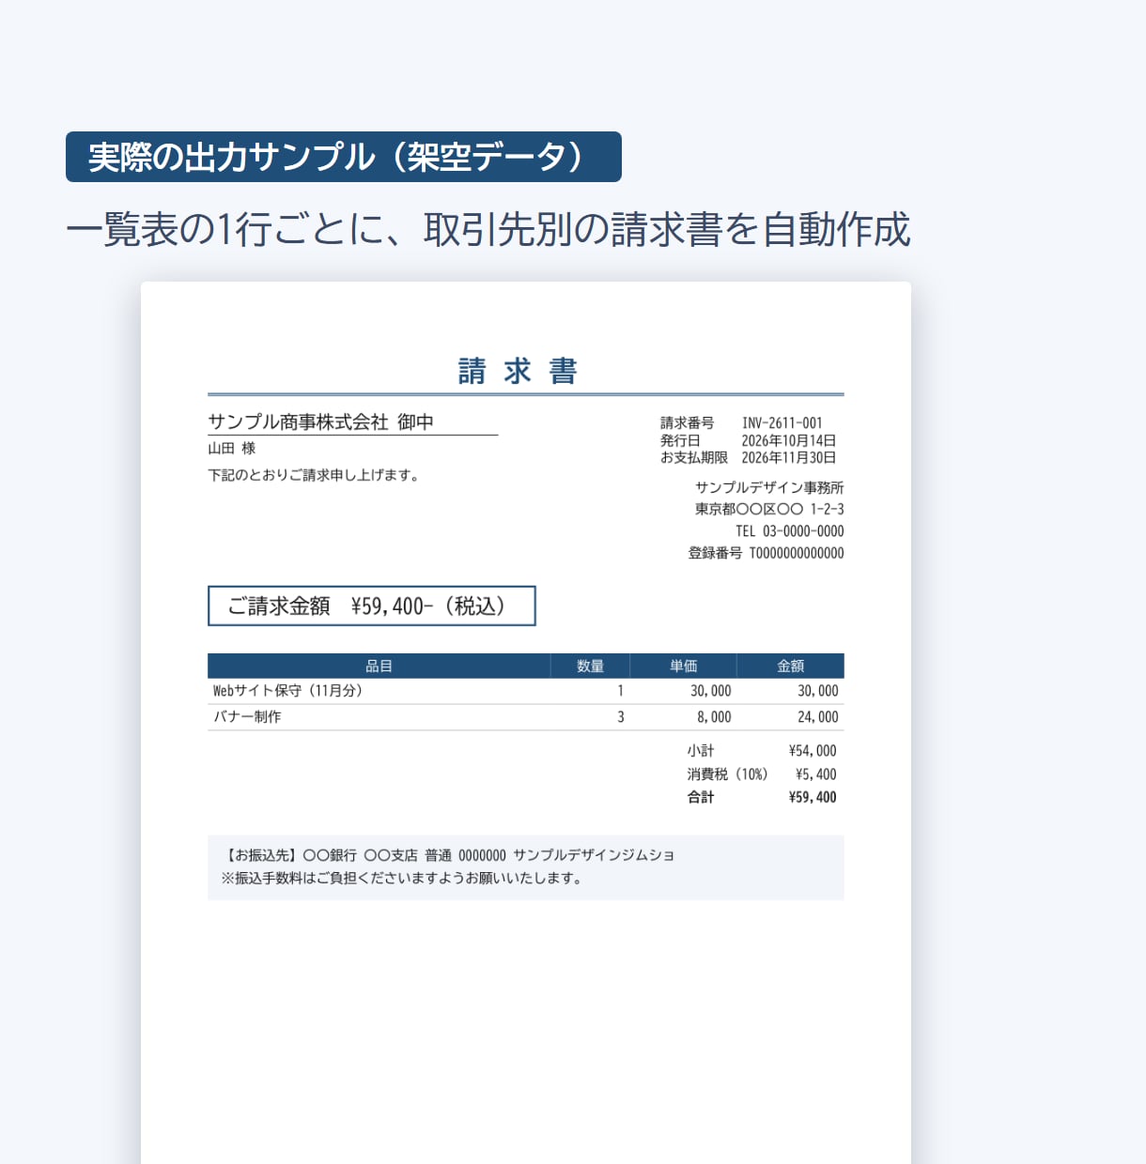The image size is (1146, 1164).
Task: Click the issue date 2026年10月14日
Action: [x=788, y=440]
